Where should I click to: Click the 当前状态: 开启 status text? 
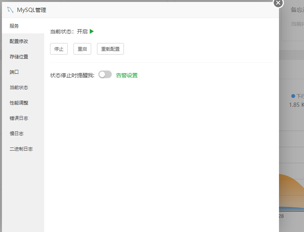pyautogui.click(x=69, y=31)
